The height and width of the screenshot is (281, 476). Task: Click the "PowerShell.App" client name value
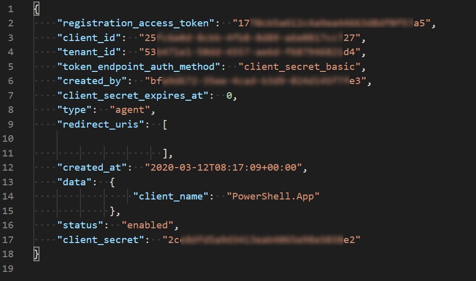click(x=273, y=196)
